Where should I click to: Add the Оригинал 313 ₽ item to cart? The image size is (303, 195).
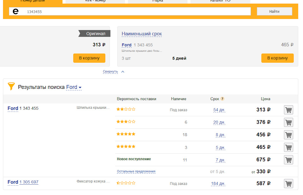point(89,58)
